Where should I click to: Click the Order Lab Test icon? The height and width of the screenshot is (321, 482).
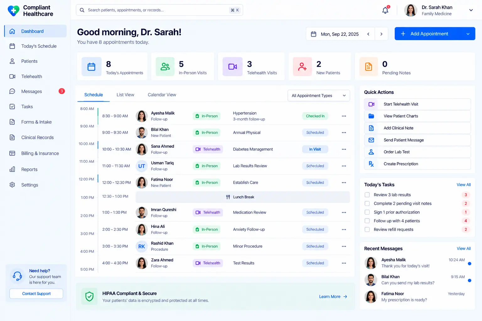[x=371, y=152]
